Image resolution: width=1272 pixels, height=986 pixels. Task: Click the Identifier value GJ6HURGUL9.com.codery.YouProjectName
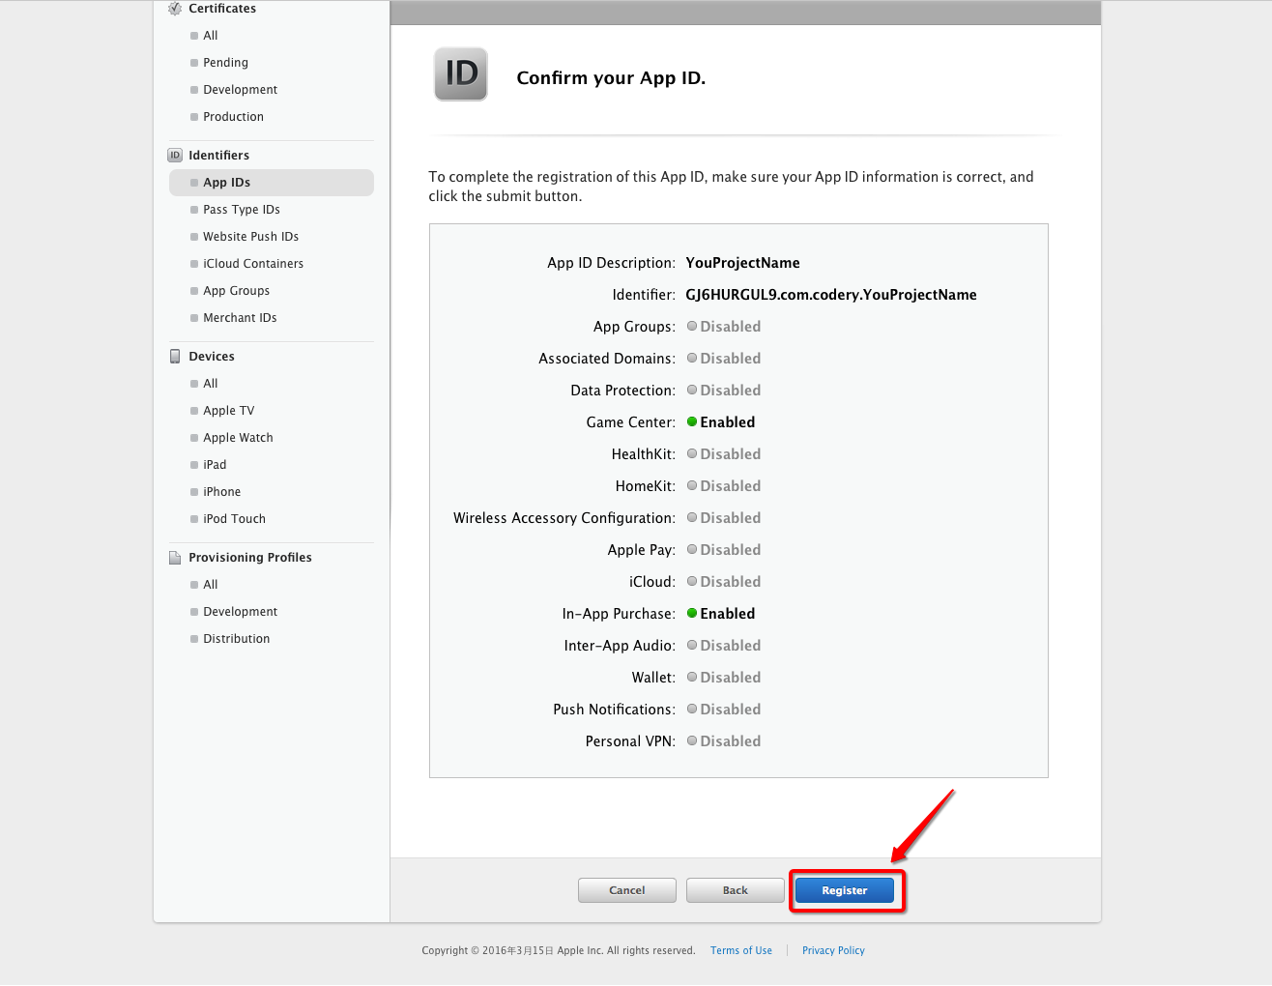click(x=831, y=295)
